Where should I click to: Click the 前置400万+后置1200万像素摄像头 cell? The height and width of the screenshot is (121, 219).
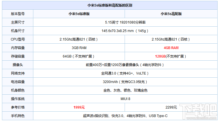pyautogui.click(x=125, y=65)
